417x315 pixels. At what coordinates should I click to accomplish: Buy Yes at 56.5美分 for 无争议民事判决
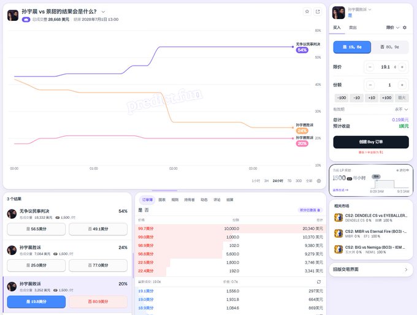pyautogui.click(x=36, y=229)
